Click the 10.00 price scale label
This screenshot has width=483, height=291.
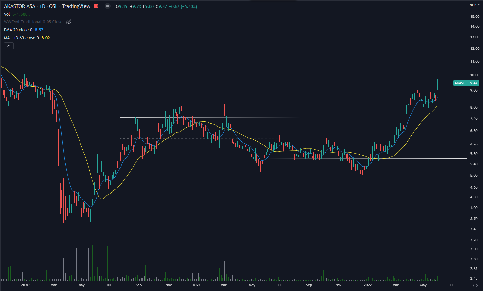pos(475,75)
